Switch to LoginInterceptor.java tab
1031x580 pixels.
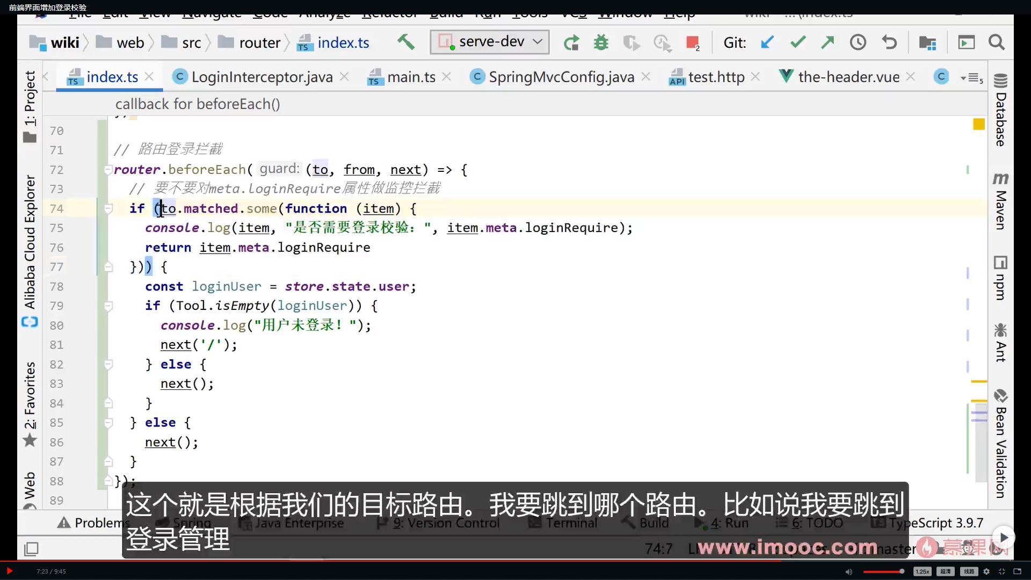click(x=262, y=77)
